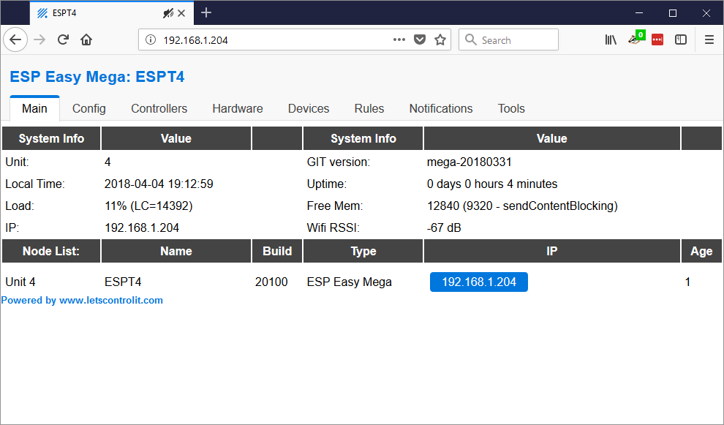Go back to the previous page
The height and width of the screenshot is (425, 724).
(x=15, y=40)
